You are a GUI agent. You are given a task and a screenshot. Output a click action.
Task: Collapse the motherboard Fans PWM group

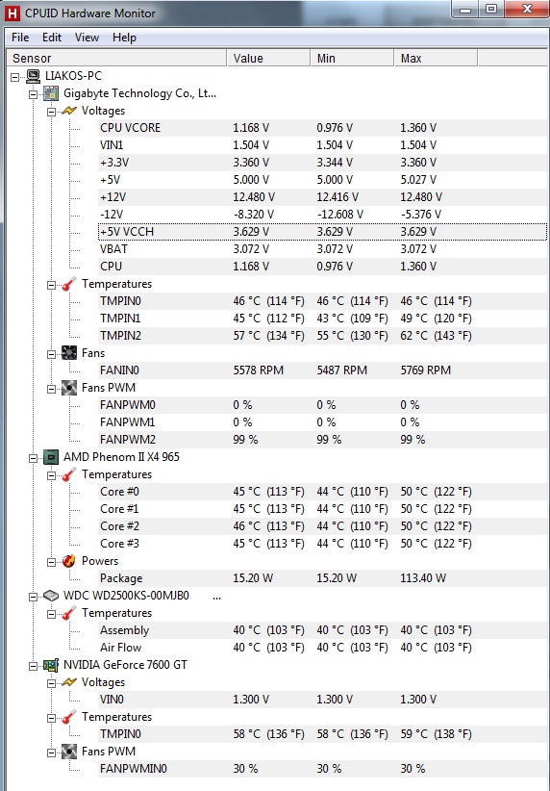[x=51, y=389]
